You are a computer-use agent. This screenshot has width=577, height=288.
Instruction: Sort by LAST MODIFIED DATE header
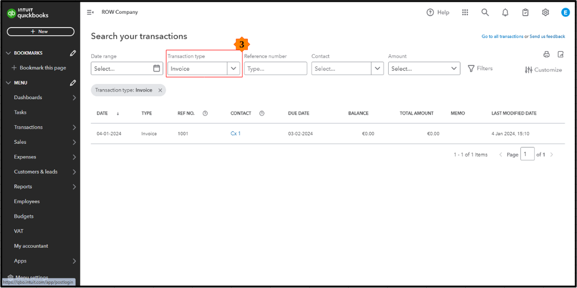(514, 113)
